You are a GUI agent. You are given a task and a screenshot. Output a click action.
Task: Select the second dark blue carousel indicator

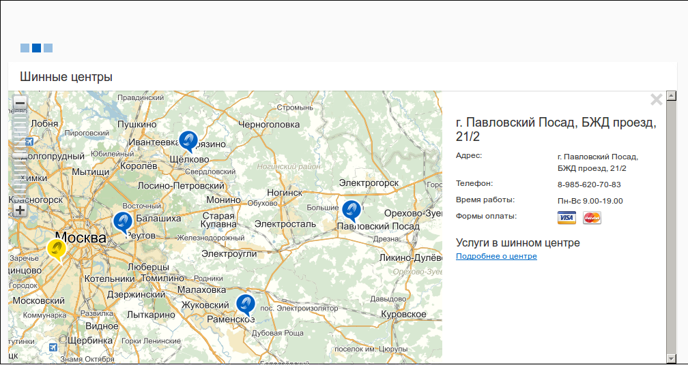36,48
